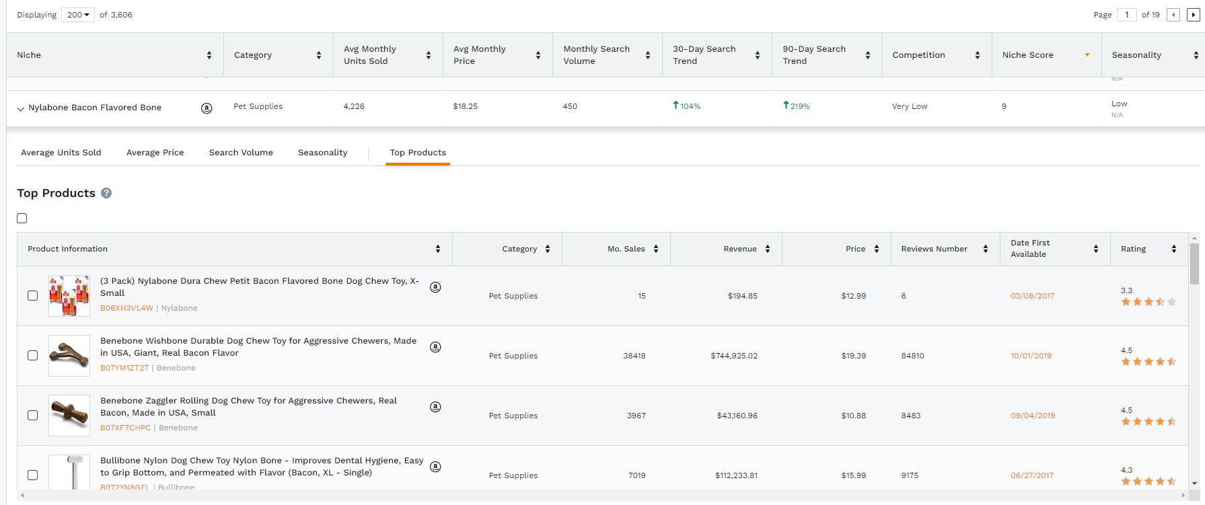The width and height of the screenshot is (1205, 505).
Task: Switch to the Search Volume tab
Action: coord(241,153)
